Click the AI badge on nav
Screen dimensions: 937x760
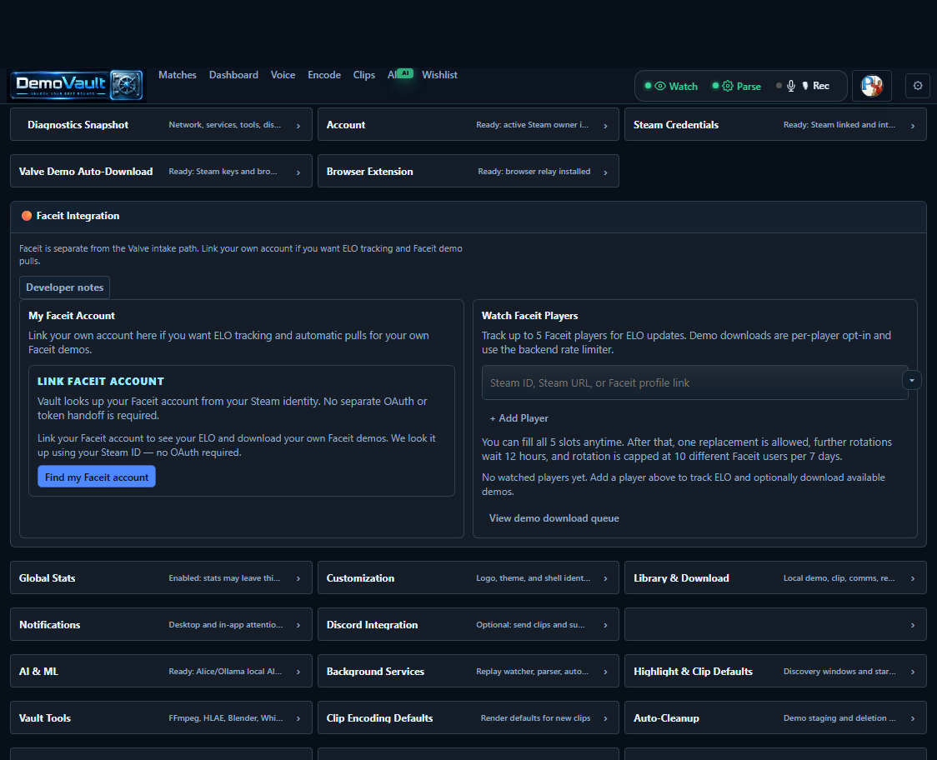(405, 72)
